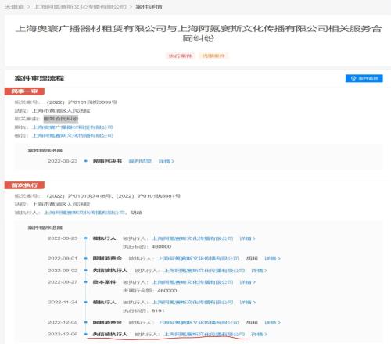391x344 pixels.
Task: Click the timeline dot for 2022-09-02 失信被执行人
Action: [x=86, y=271]
